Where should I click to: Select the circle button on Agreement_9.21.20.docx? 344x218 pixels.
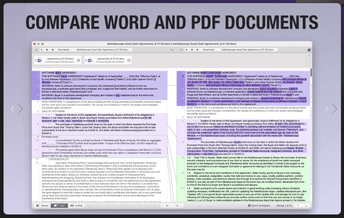(129, 60)
